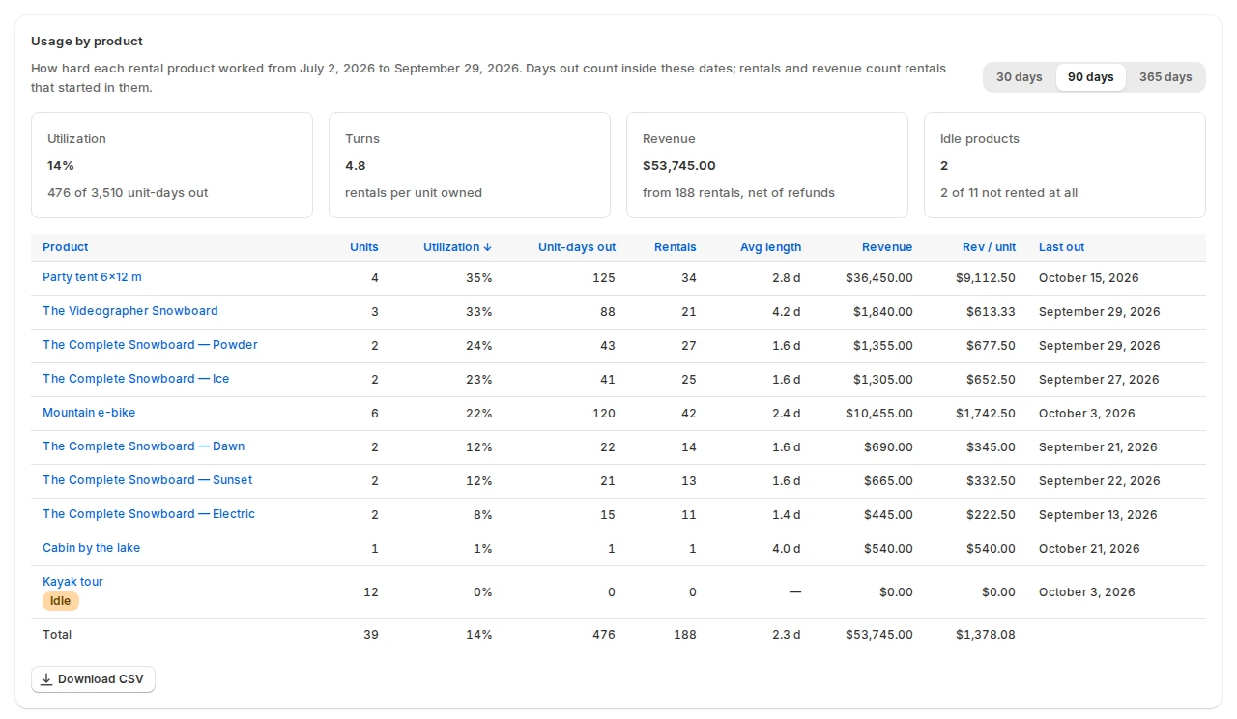Click the $9,112.50 rev per unit cell
The height and width of the screenshot is (719, 1237).
pyautogui.click(x=986, y=278)
